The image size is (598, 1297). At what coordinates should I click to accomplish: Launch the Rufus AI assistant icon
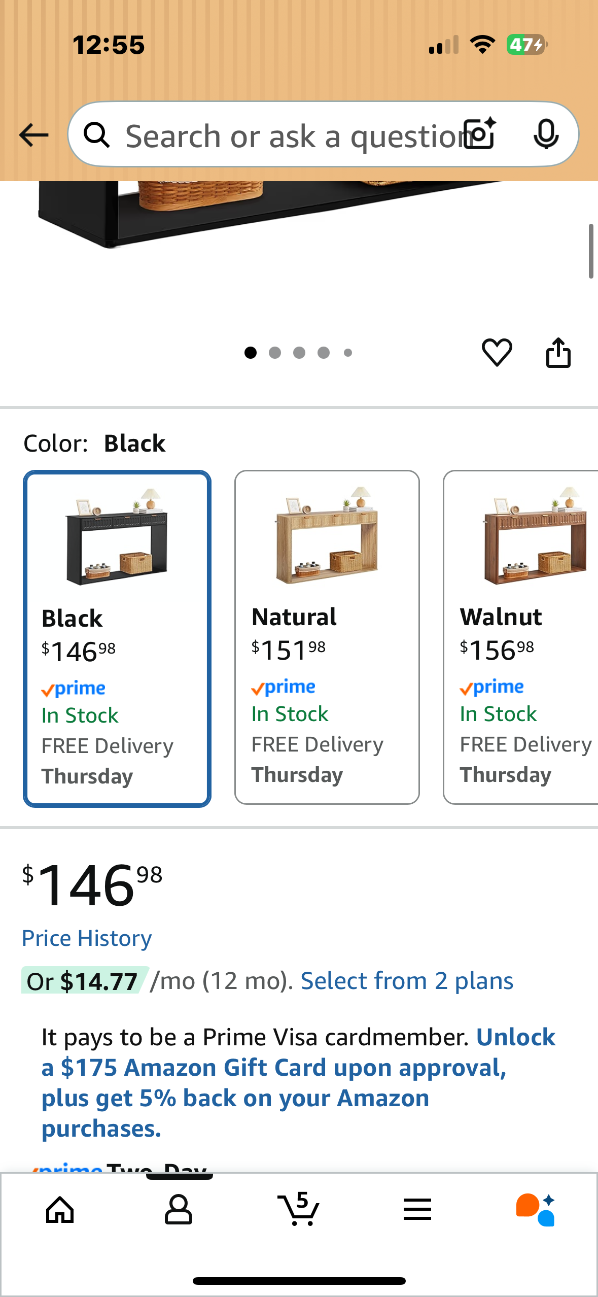(536, 1210)
